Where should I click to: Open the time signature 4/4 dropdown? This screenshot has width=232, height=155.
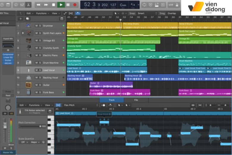[134, 4]
